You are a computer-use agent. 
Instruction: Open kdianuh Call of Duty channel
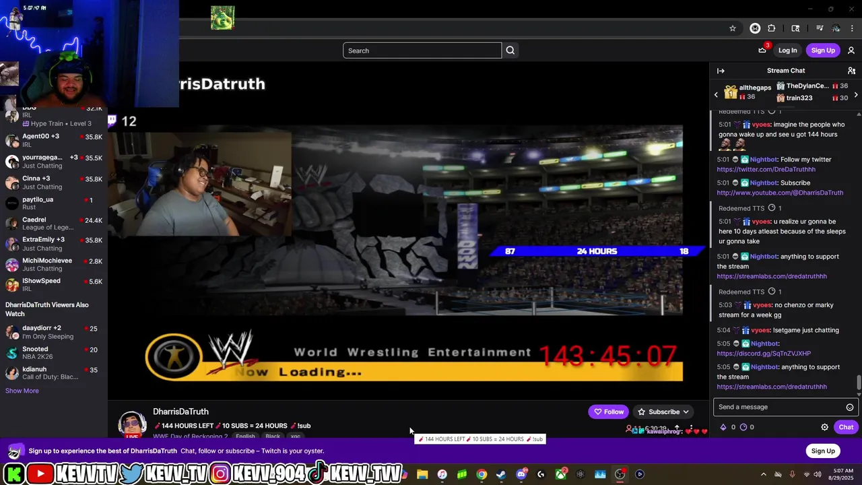(x=54, y=373)
